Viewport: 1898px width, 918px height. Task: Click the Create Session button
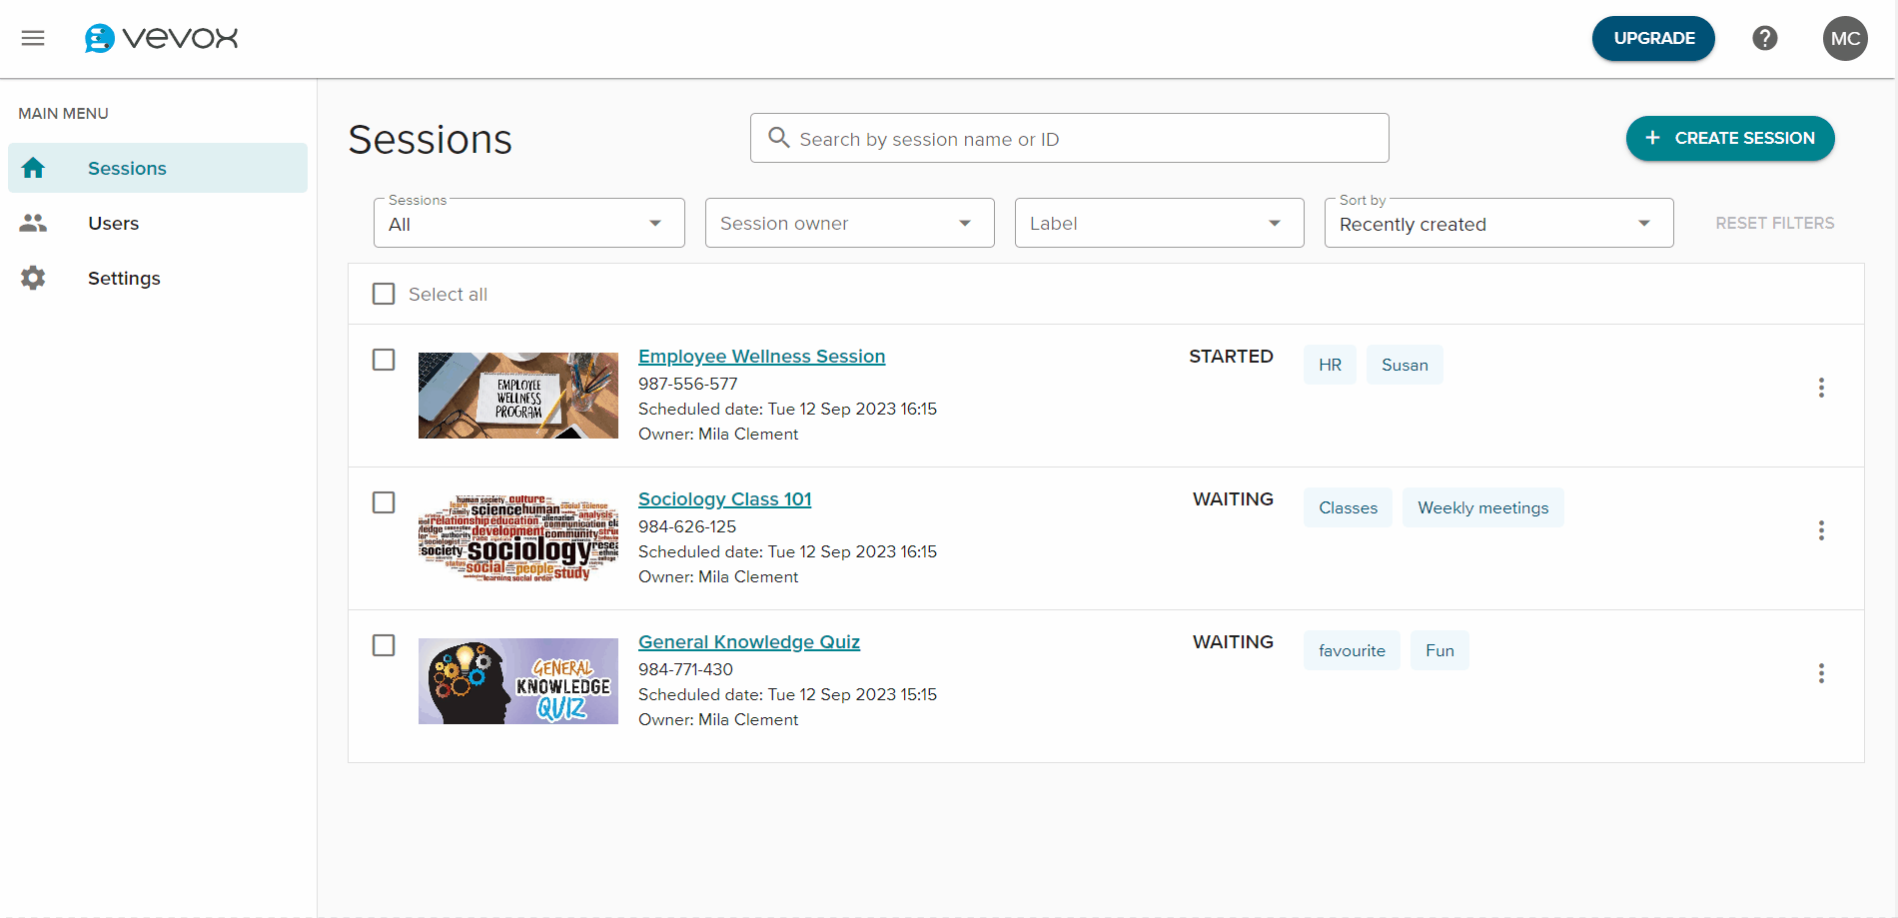click(x=1729, y=138)
